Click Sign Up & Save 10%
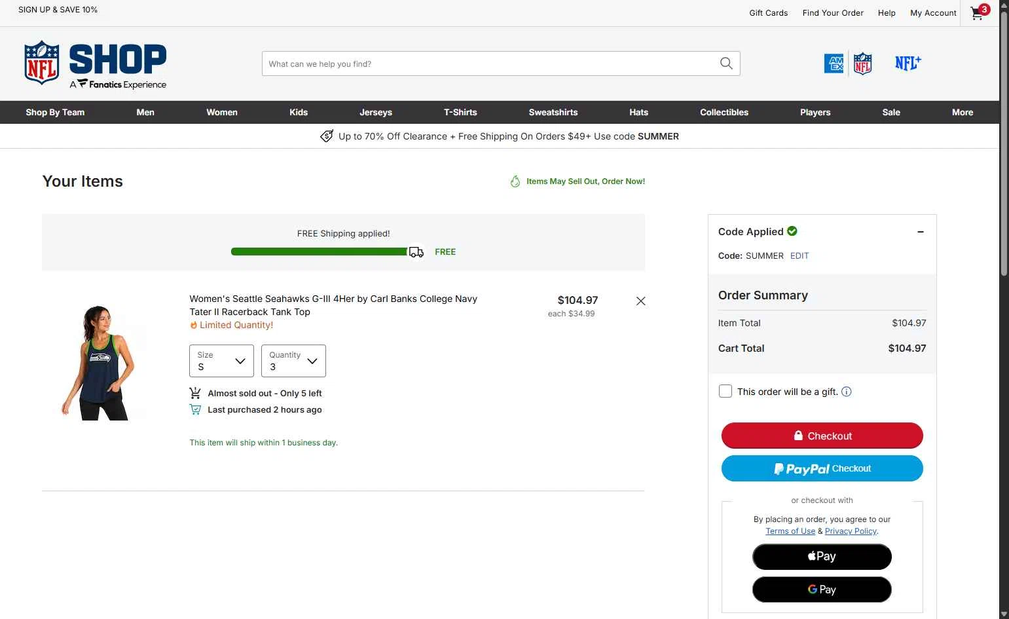This screenshot has width=1009, height=619. pyautogui.click(x=58, y=10)
